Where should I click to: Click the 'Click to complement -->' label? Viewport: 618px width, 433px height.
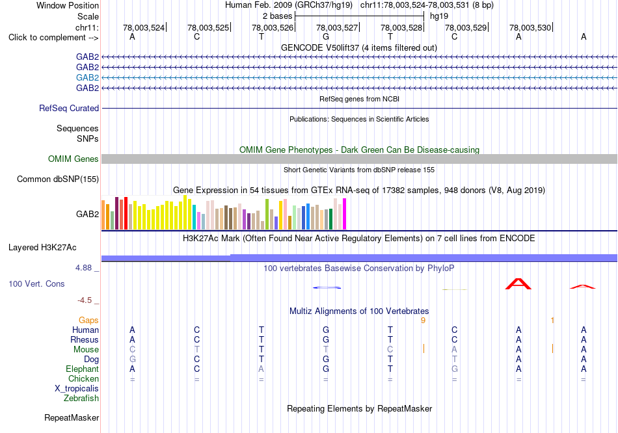tap(53, 38)
